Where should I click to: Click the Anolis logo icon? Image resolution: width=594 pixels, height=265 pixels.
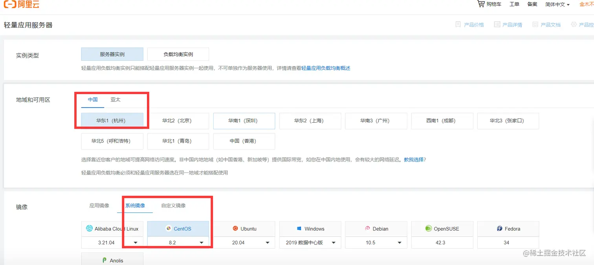[104, 260]
